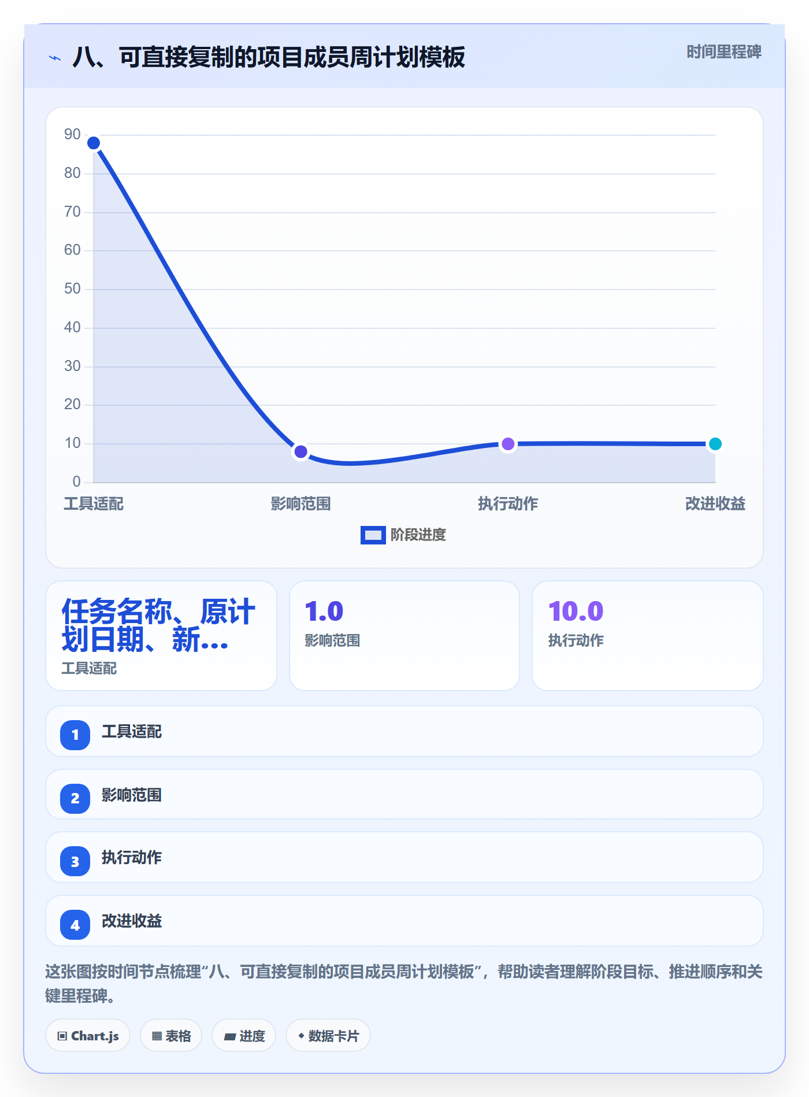Screen dimensions: 809x1097
Task: Click the 时间里程碑 label in the header
Action: click(x=724, y=52)
